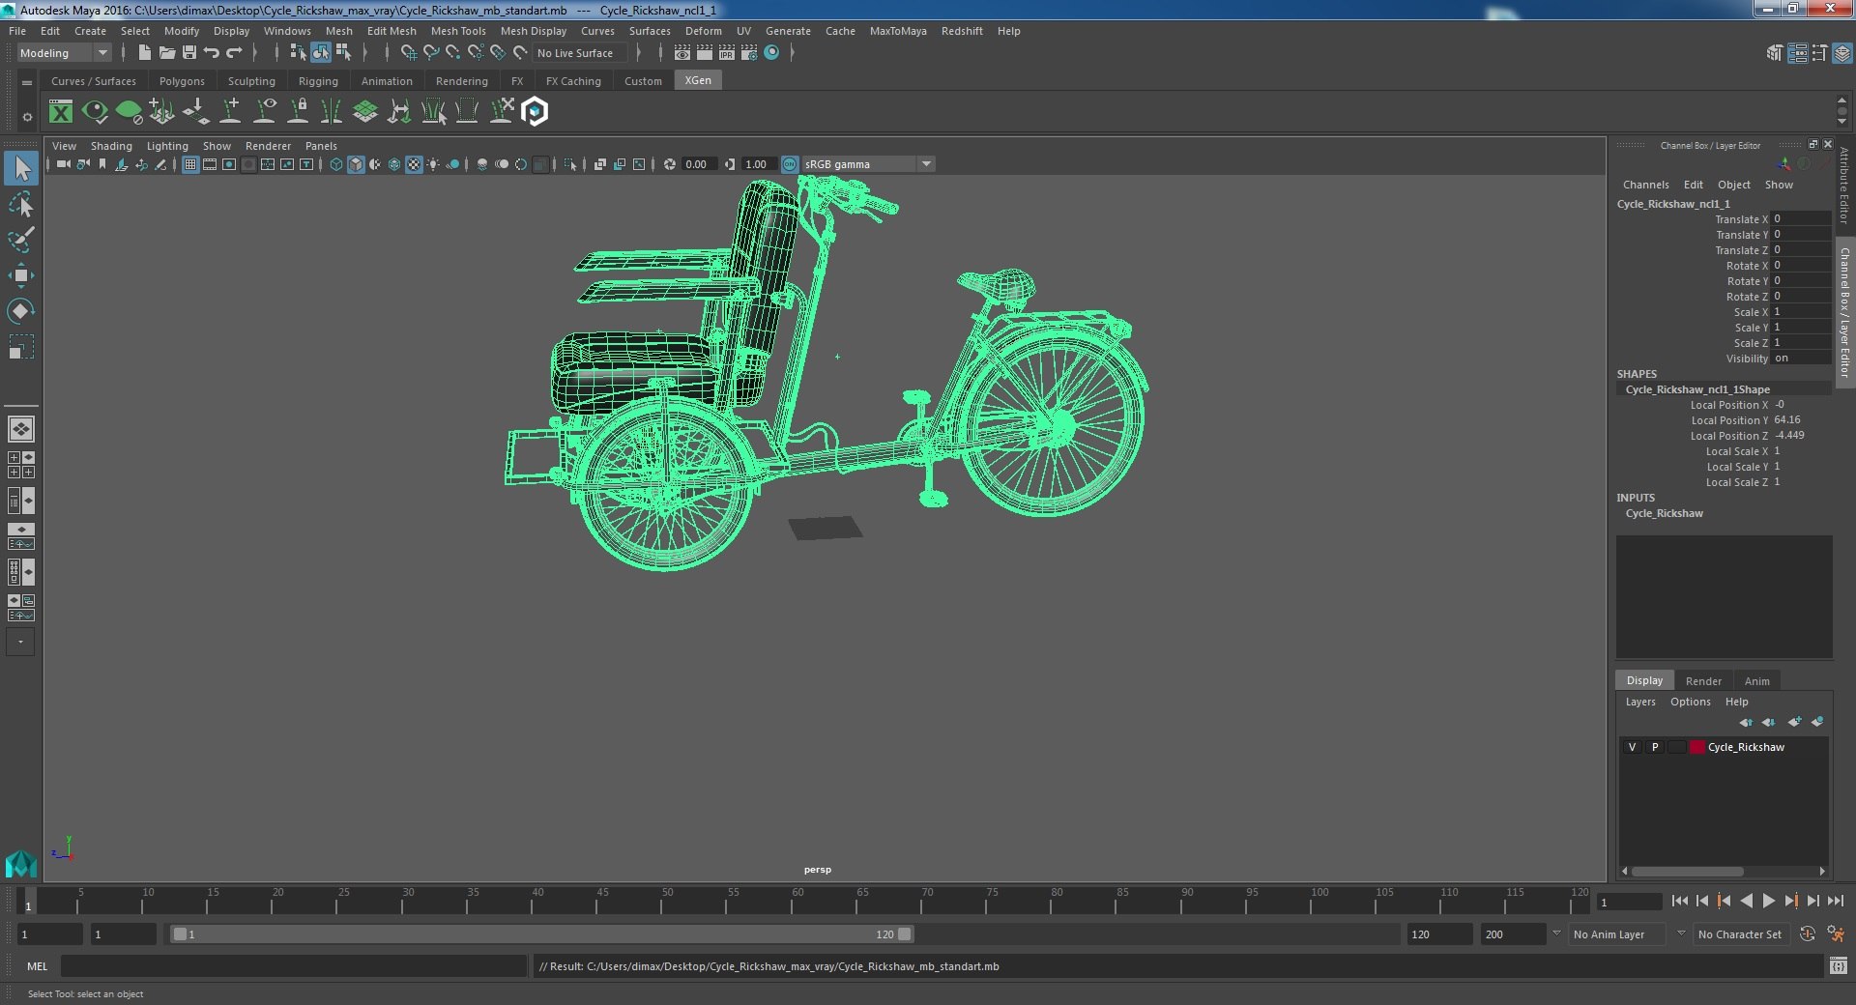Toggle visibility V of Cycle_Rickshaw layer

click(x=1632, y=747)
